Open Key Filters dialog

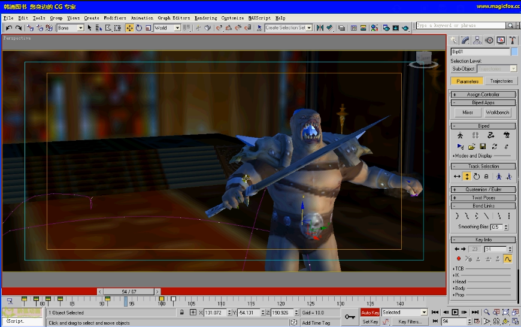410,322
